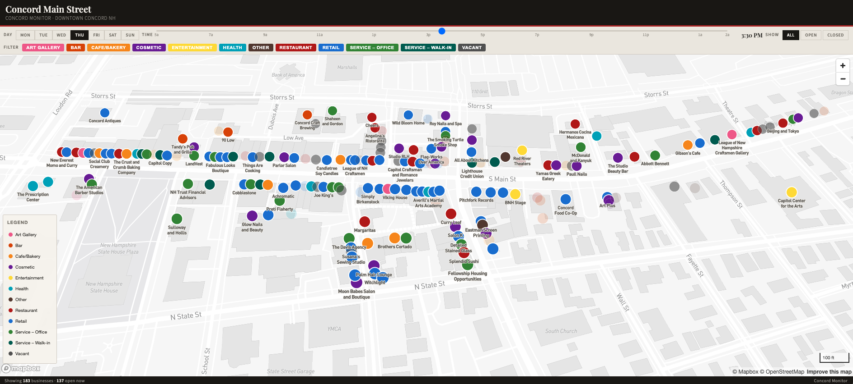853x384 pixels.
Task: Click the Improve this map link
Action: [829, 372]
